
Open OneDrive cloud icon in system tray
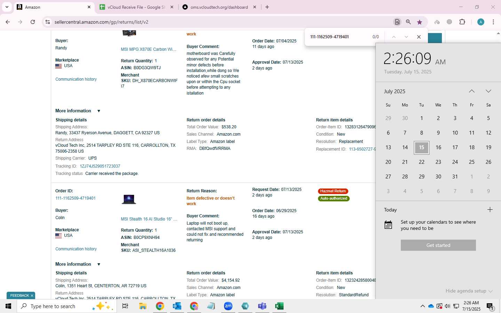tap(431, 306)
